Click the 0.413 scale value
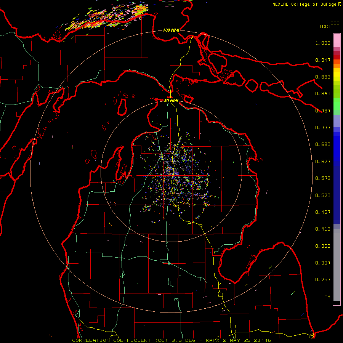 [x=323, y=229]
